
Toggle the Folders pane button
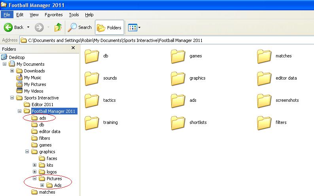[109, 27]
